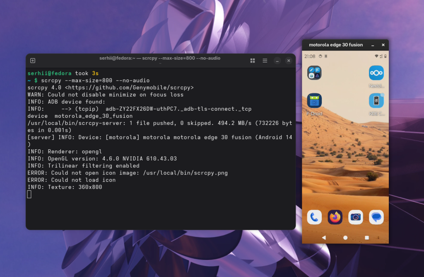Screen dimensions: 424x277
Task: Click the 'scrcpy --max-size=800 --no-audio' command line
Action: [x=95, y=80]
